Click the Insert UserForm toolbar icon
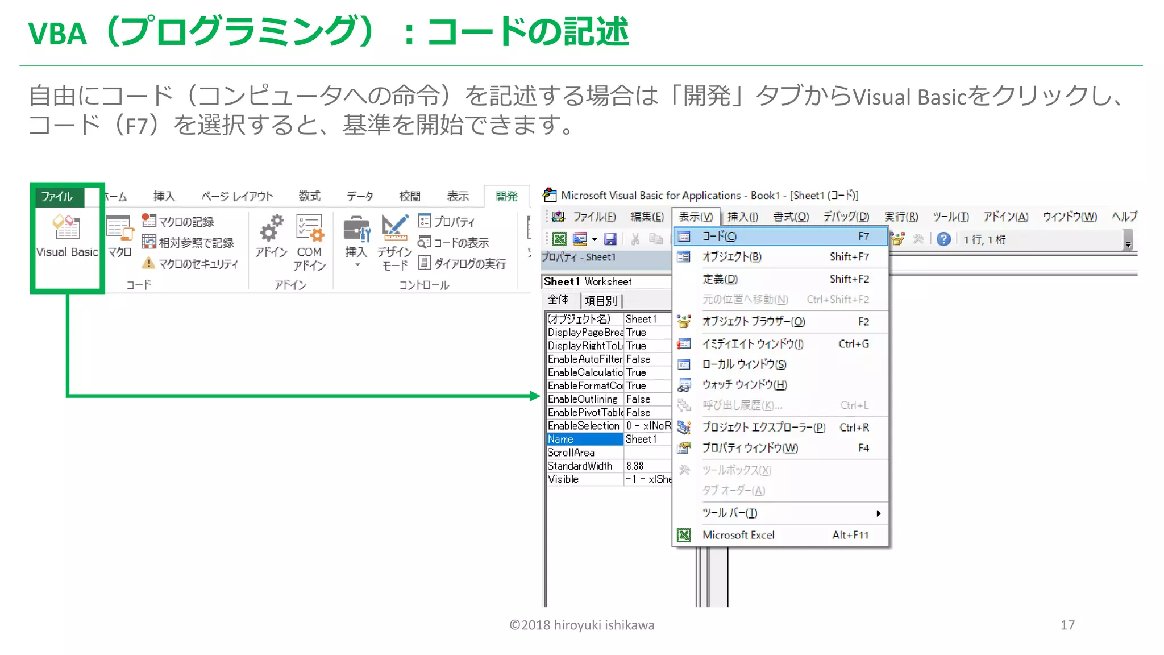Viewport: 1164px width, 655px height. click(580, 239)
